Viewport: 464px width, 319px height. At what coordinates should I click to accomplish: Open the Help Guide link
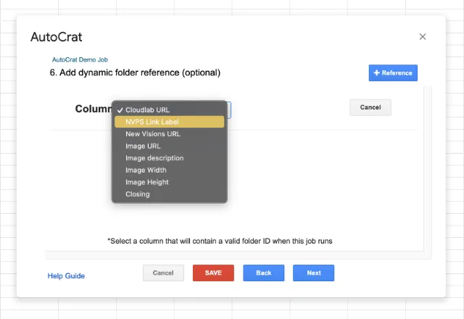(66, 275)
